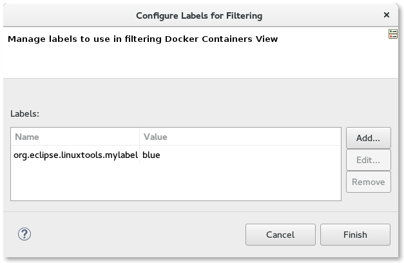Close the Configure Labels dialog
This screenshot has width=404, height=263.
[x=386, y=15]
